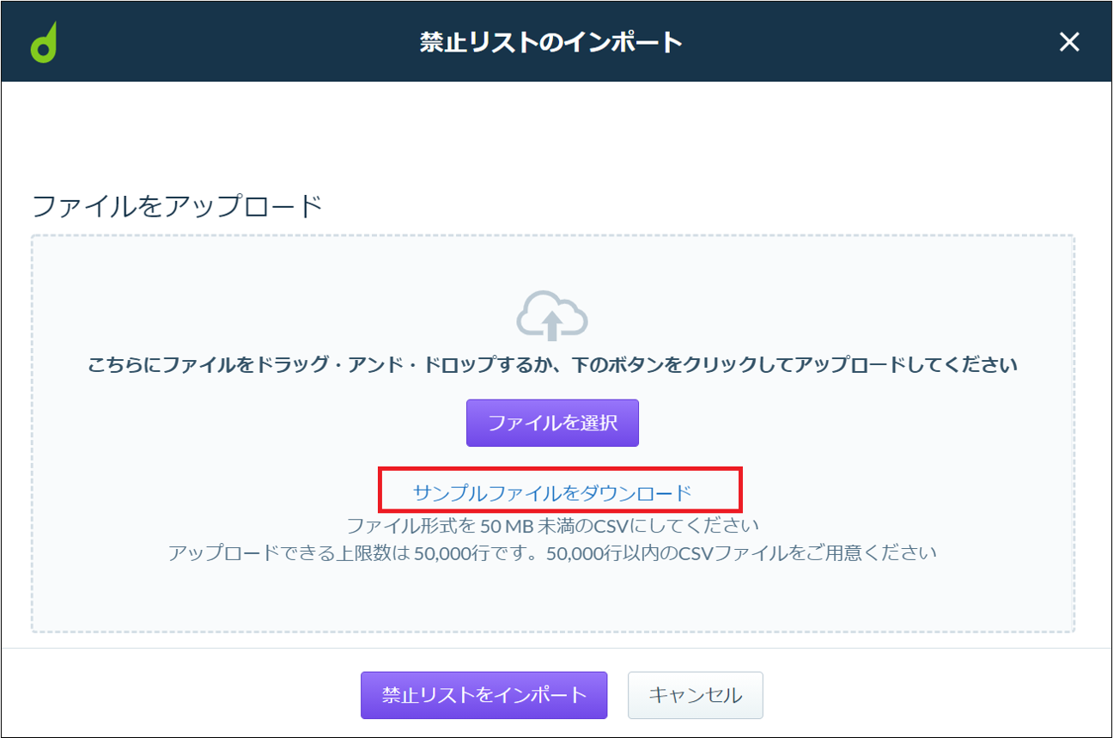
Task: Click the ファイルをアップロード heading
Action: coord(177,206)
